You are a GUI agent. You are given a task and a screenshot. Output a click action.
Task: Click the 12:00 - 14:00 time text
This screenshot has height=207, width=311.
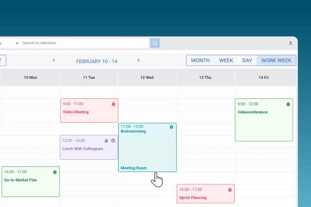(x=74, y=141)
